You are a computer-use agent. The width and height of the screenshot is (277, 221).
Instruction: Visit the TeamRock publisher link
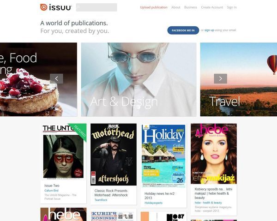pos(101,200)
